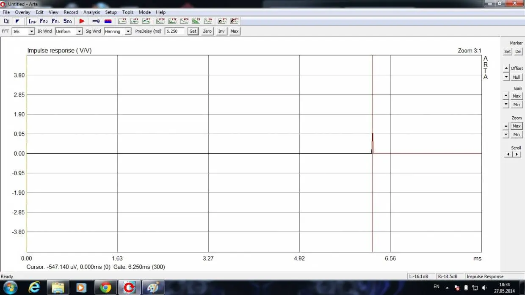Click the Offset down arrow

click(506, 77)
